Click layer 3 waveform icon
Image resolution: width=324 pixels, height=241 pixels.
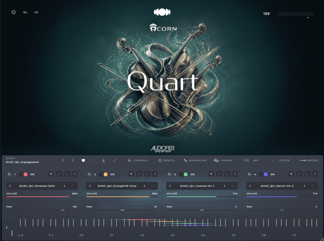click(170, 174)
